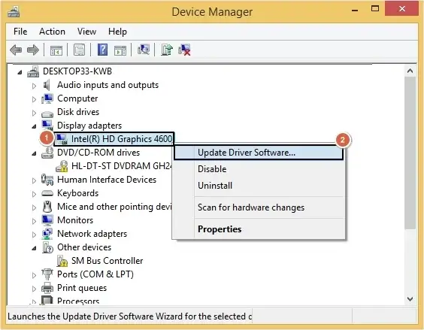Click the Audio inputs and outputs speaker icon

[47, 85]
